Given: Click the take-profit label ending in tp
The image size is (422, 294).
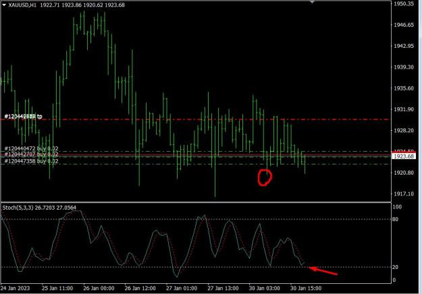Looking at the screenshot, I should [x=23, y=117].
